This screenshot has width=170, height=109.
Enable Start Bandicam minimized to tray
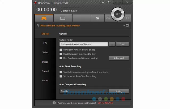(x=61, y=54)
